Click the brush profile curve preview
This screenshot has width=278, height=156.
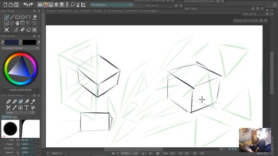click(31, 129)
